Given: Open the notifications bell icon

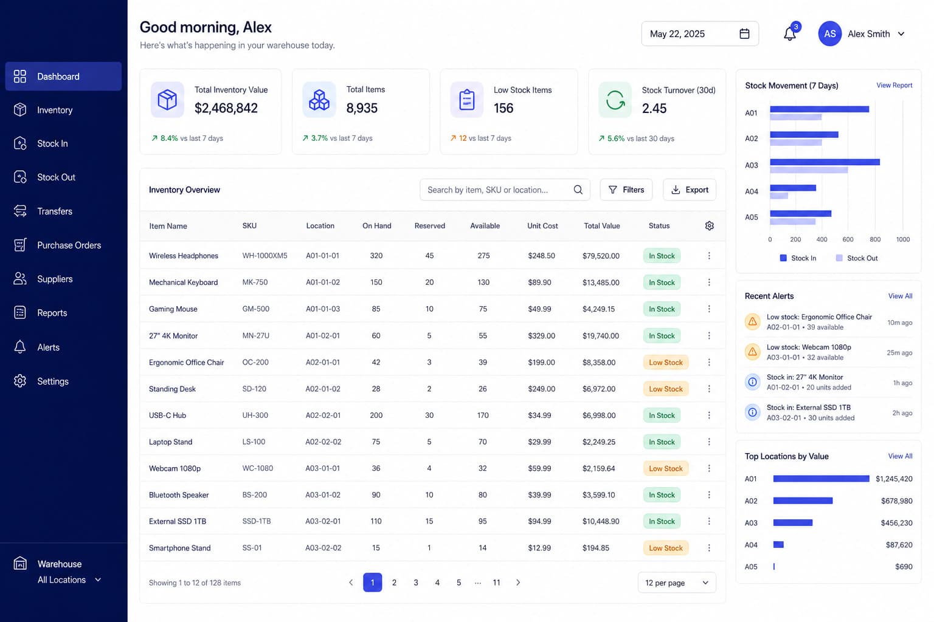Looking at the screenshot, I should 790,34.
